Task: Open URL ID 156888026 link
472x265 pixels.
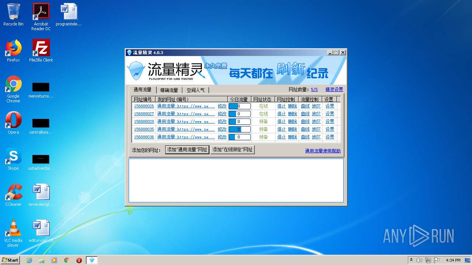Action: tap(144, 106)
